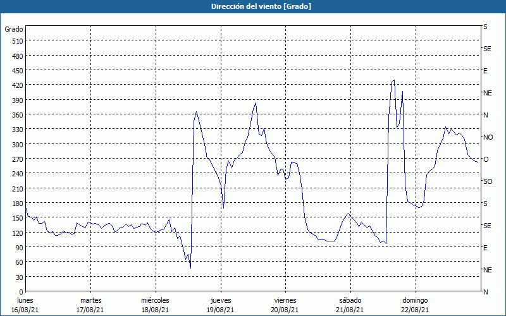Select the date 19/08/21

point(220,310)
